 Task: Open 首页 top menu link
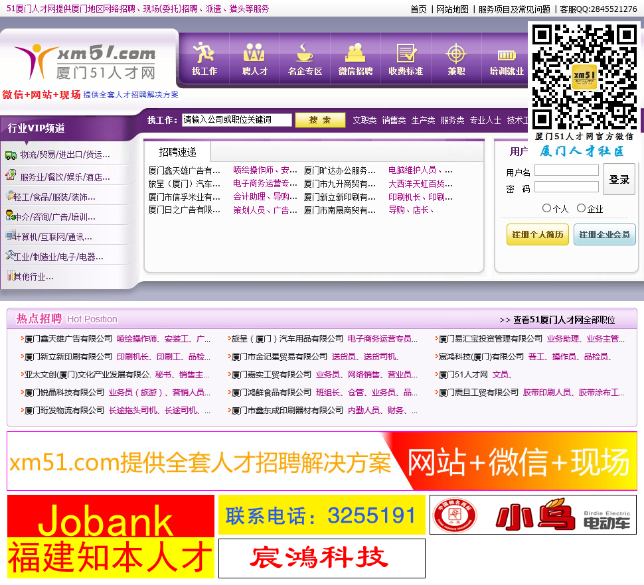tap(418, 9)
